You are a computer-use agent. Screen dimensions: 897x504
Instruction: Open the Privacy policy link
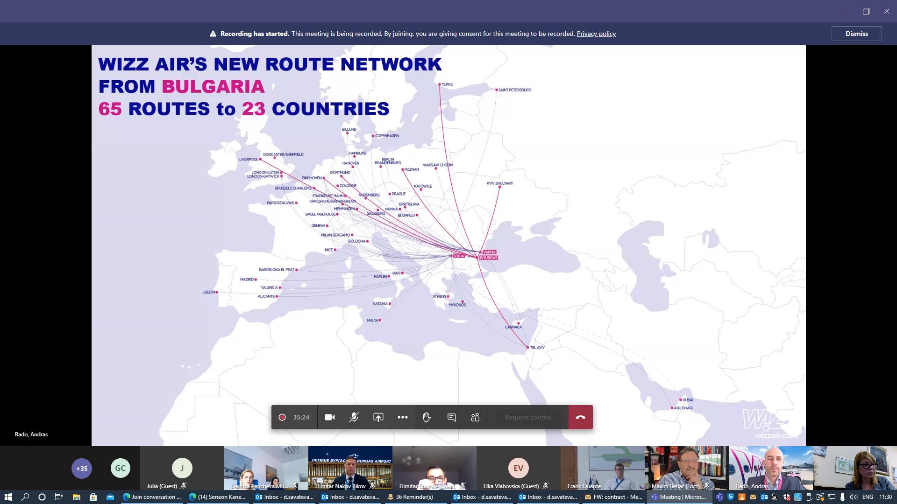pos(596,34)
